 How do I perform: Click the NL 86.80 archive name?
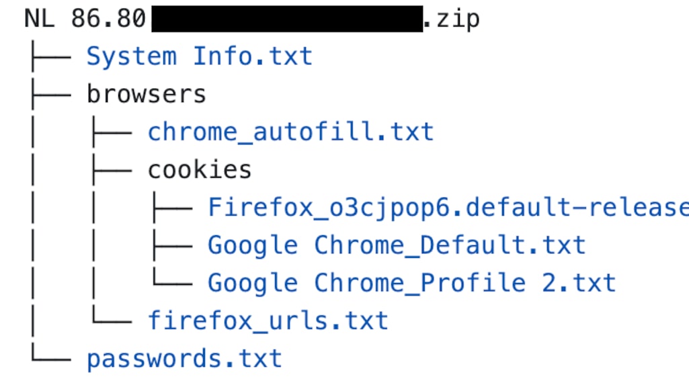pyautogui.click(x=85, y=18)
